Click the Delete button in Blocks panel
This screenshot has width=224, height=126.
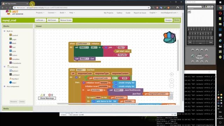tap(22, 101)
